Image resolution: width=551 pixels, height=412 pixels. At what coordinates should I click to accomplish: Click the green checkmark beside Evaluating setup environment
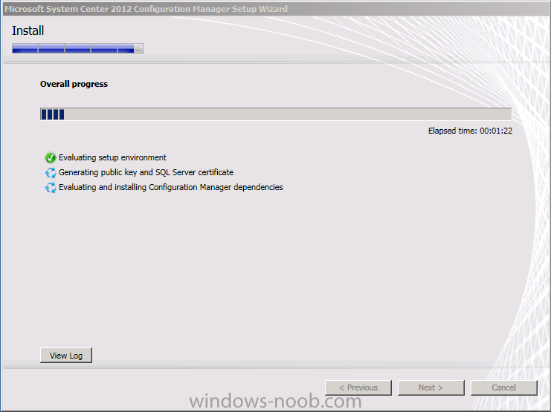point(51,158)
